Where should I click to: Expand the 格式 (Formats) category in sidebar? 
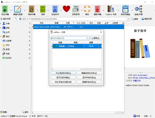pyautogui.click(x=1, y=36)
